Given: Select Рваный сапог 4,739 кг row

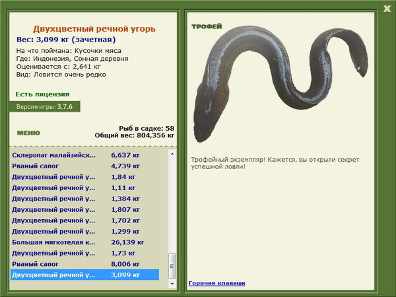Looking at the screenshot, I should 85,166.
